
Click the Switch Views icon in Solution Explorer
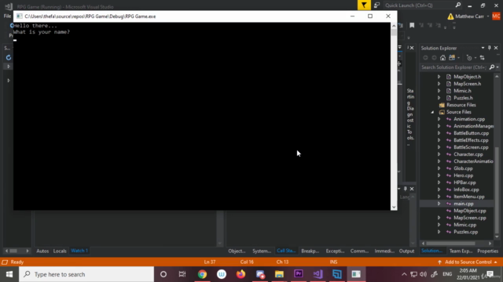click(452, 58)
